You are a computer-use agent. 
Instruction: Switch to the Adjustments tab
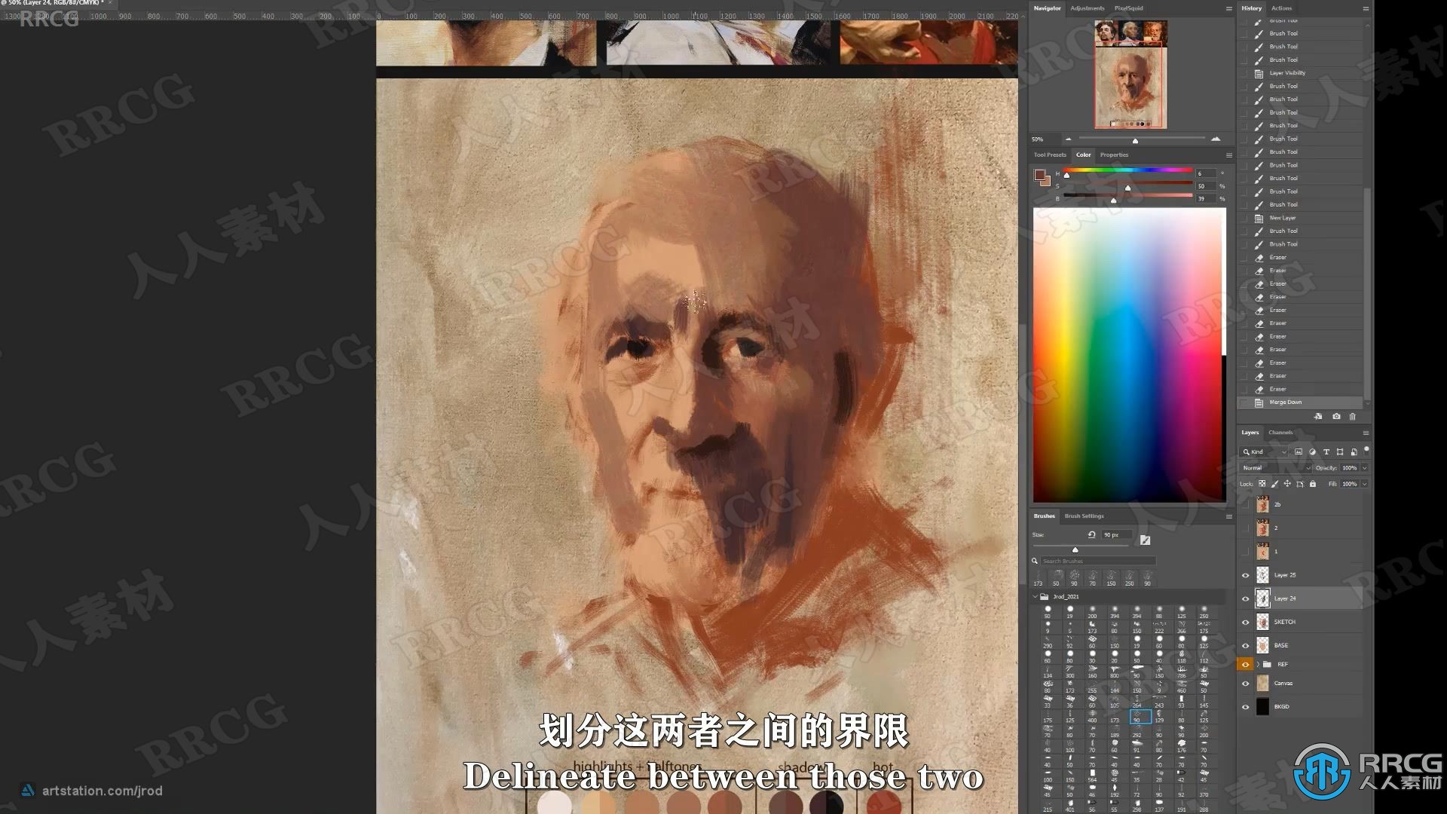tap(1087, 8)
